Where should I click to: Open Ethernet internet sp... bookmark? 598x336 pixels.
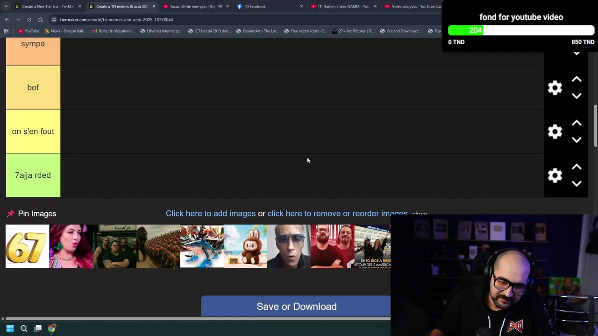point(161,31)
